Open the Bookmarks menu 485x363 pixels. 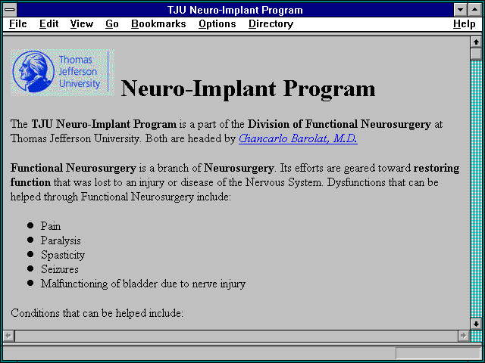click(158, 23)
